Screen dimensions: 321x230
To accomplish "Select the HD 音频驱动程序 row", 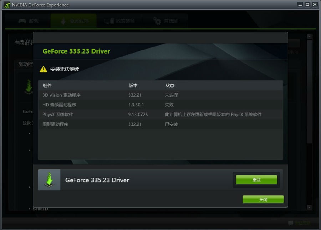I will click(160, 105).
